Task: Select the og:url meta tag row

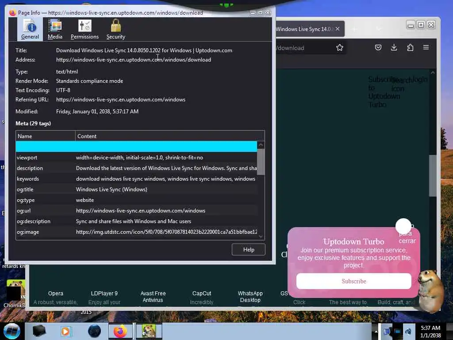Action: tap(136, 211)
